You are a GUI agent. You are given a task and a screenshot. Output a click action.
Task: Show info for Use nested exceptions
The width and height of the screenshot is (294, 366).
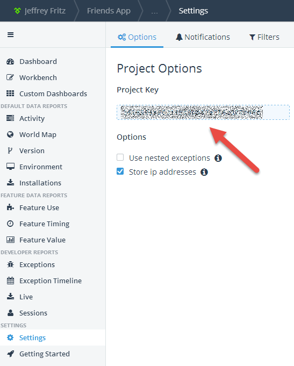(x=218, y=158)
